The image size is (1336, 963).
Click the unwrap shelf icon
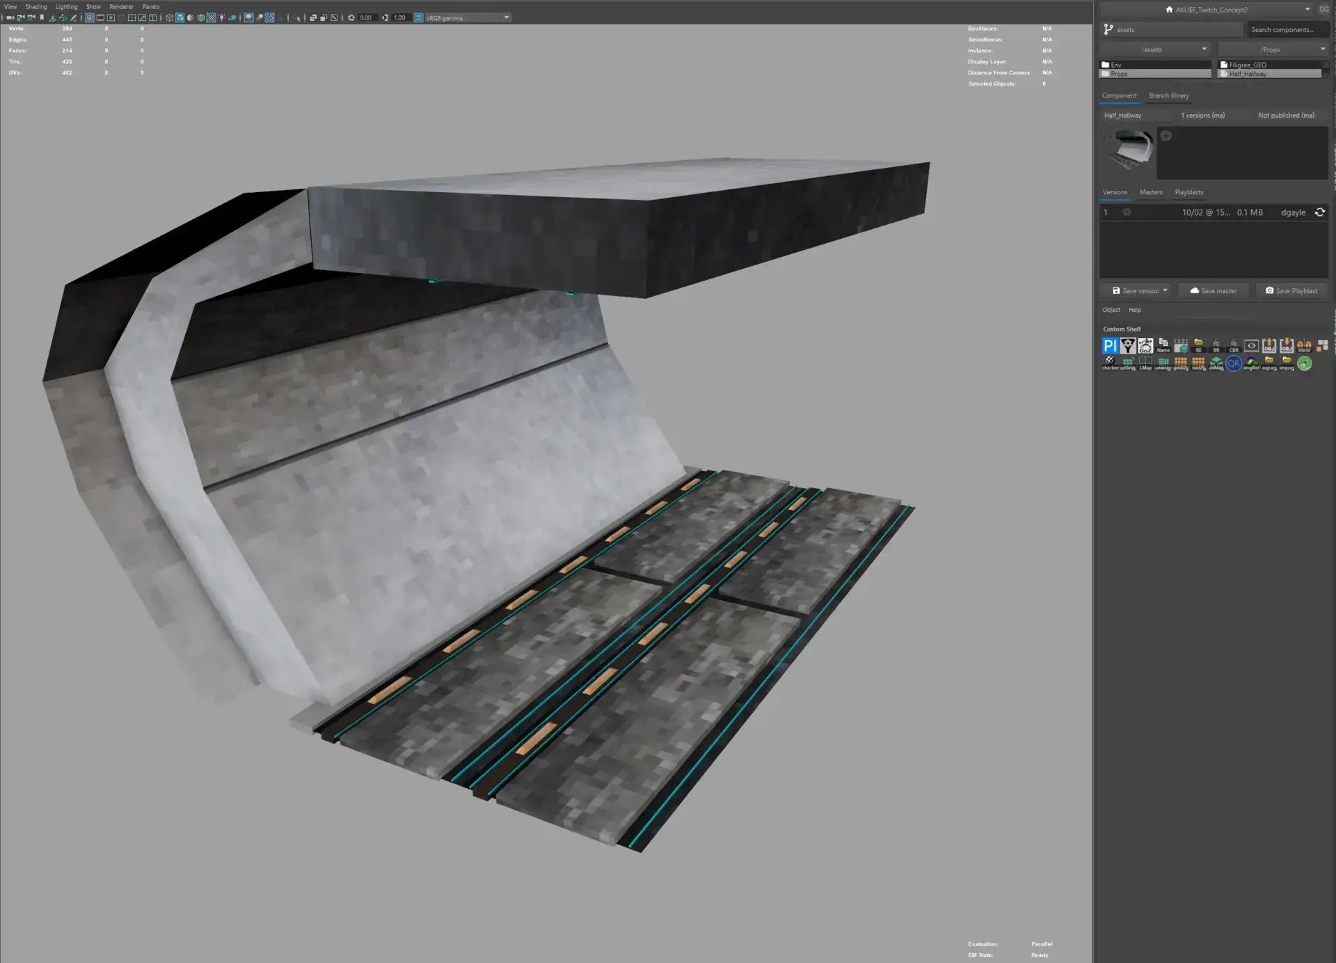tap(1163, 363)
